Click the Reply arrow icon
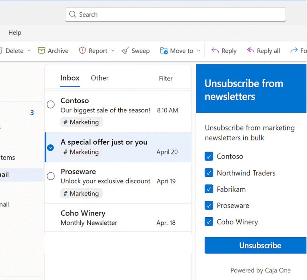 (215, 50)
